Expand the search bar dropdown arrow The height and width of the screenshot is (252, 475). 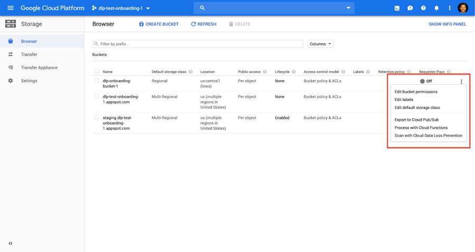(x=348, y=8)
